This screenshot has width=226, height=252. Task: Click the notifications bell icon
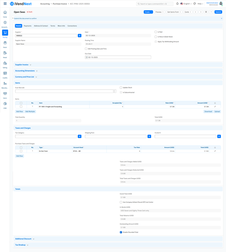(177, 4)
